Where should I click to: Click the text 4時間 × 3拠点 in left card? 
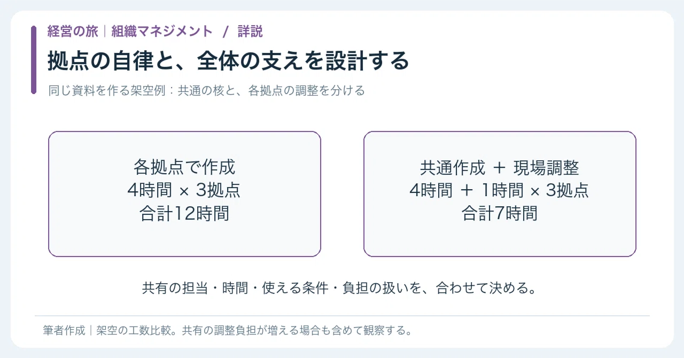pyautogui.click(x=184, y=190)
